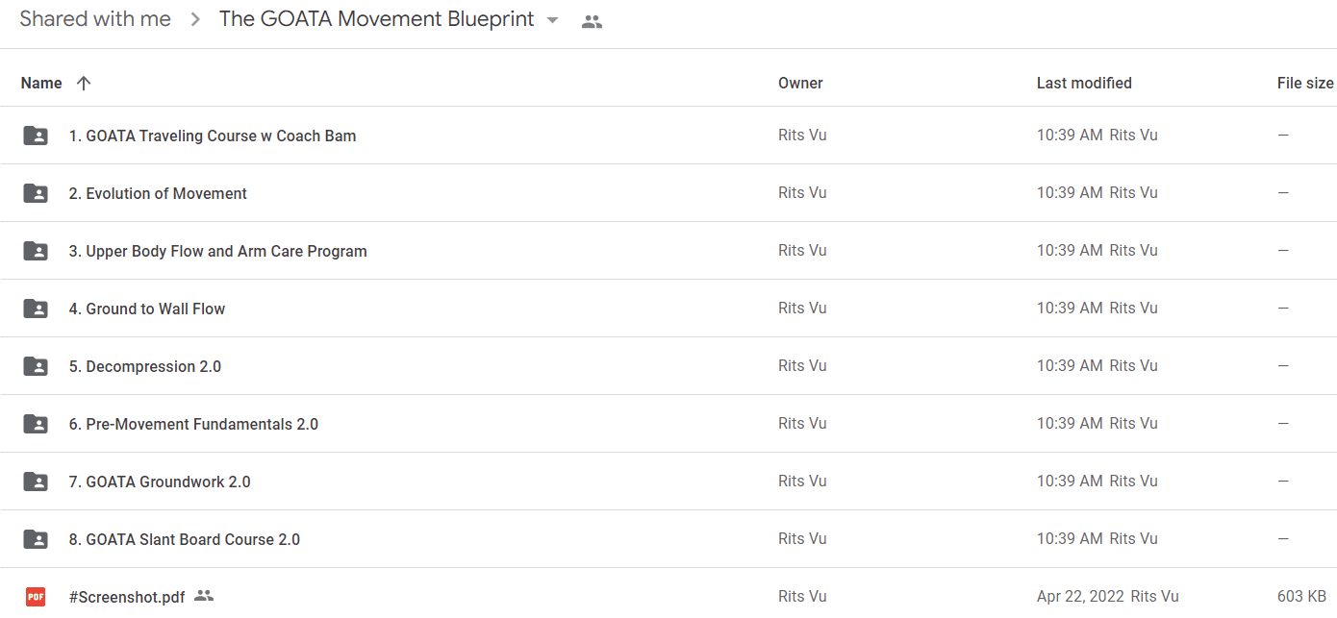Select the #Screenshot.pdf file name

pos(127,597)
